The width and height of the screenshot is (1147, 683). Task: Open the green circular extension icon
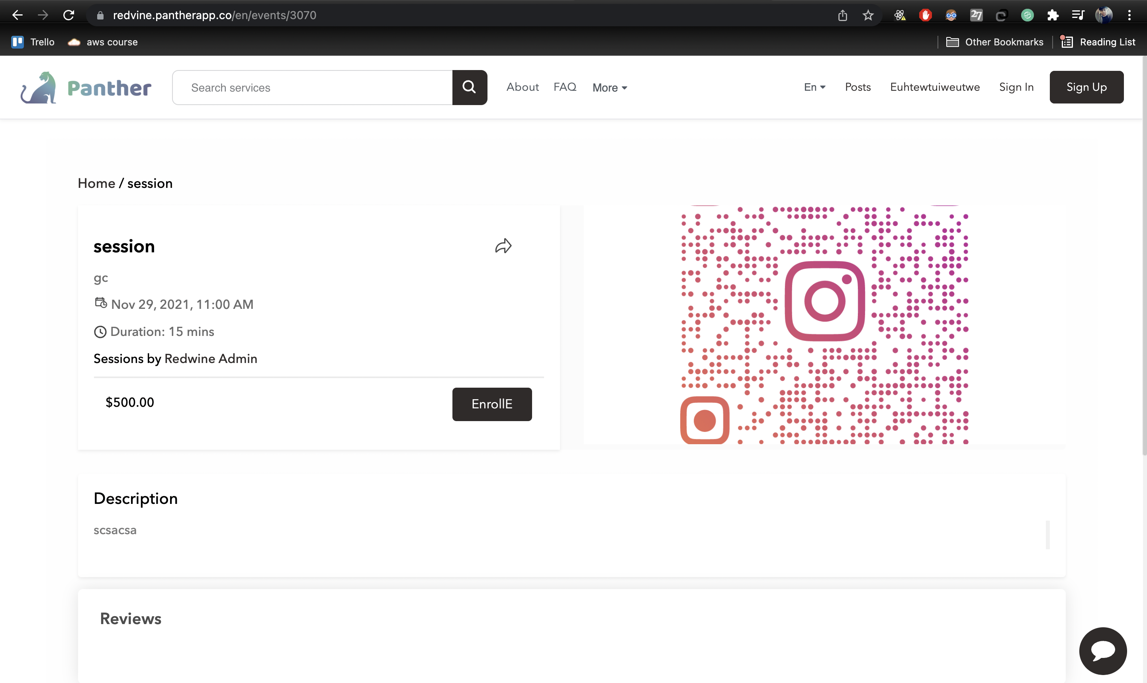pos(1027,15)
